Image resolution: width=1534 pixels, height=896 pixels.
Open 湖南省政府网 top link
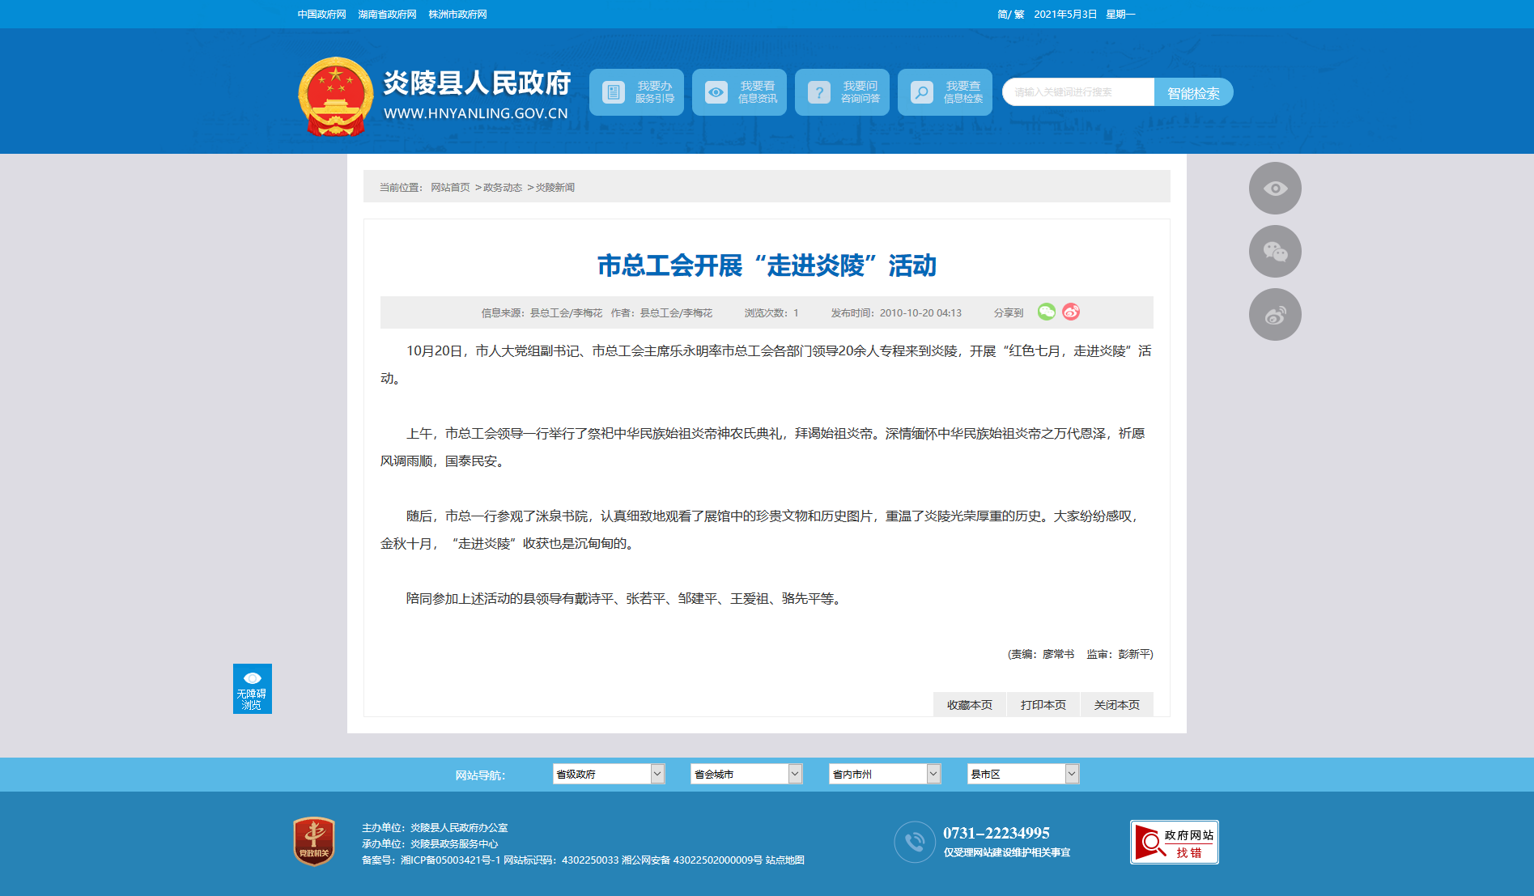click(x=387, y=15)
